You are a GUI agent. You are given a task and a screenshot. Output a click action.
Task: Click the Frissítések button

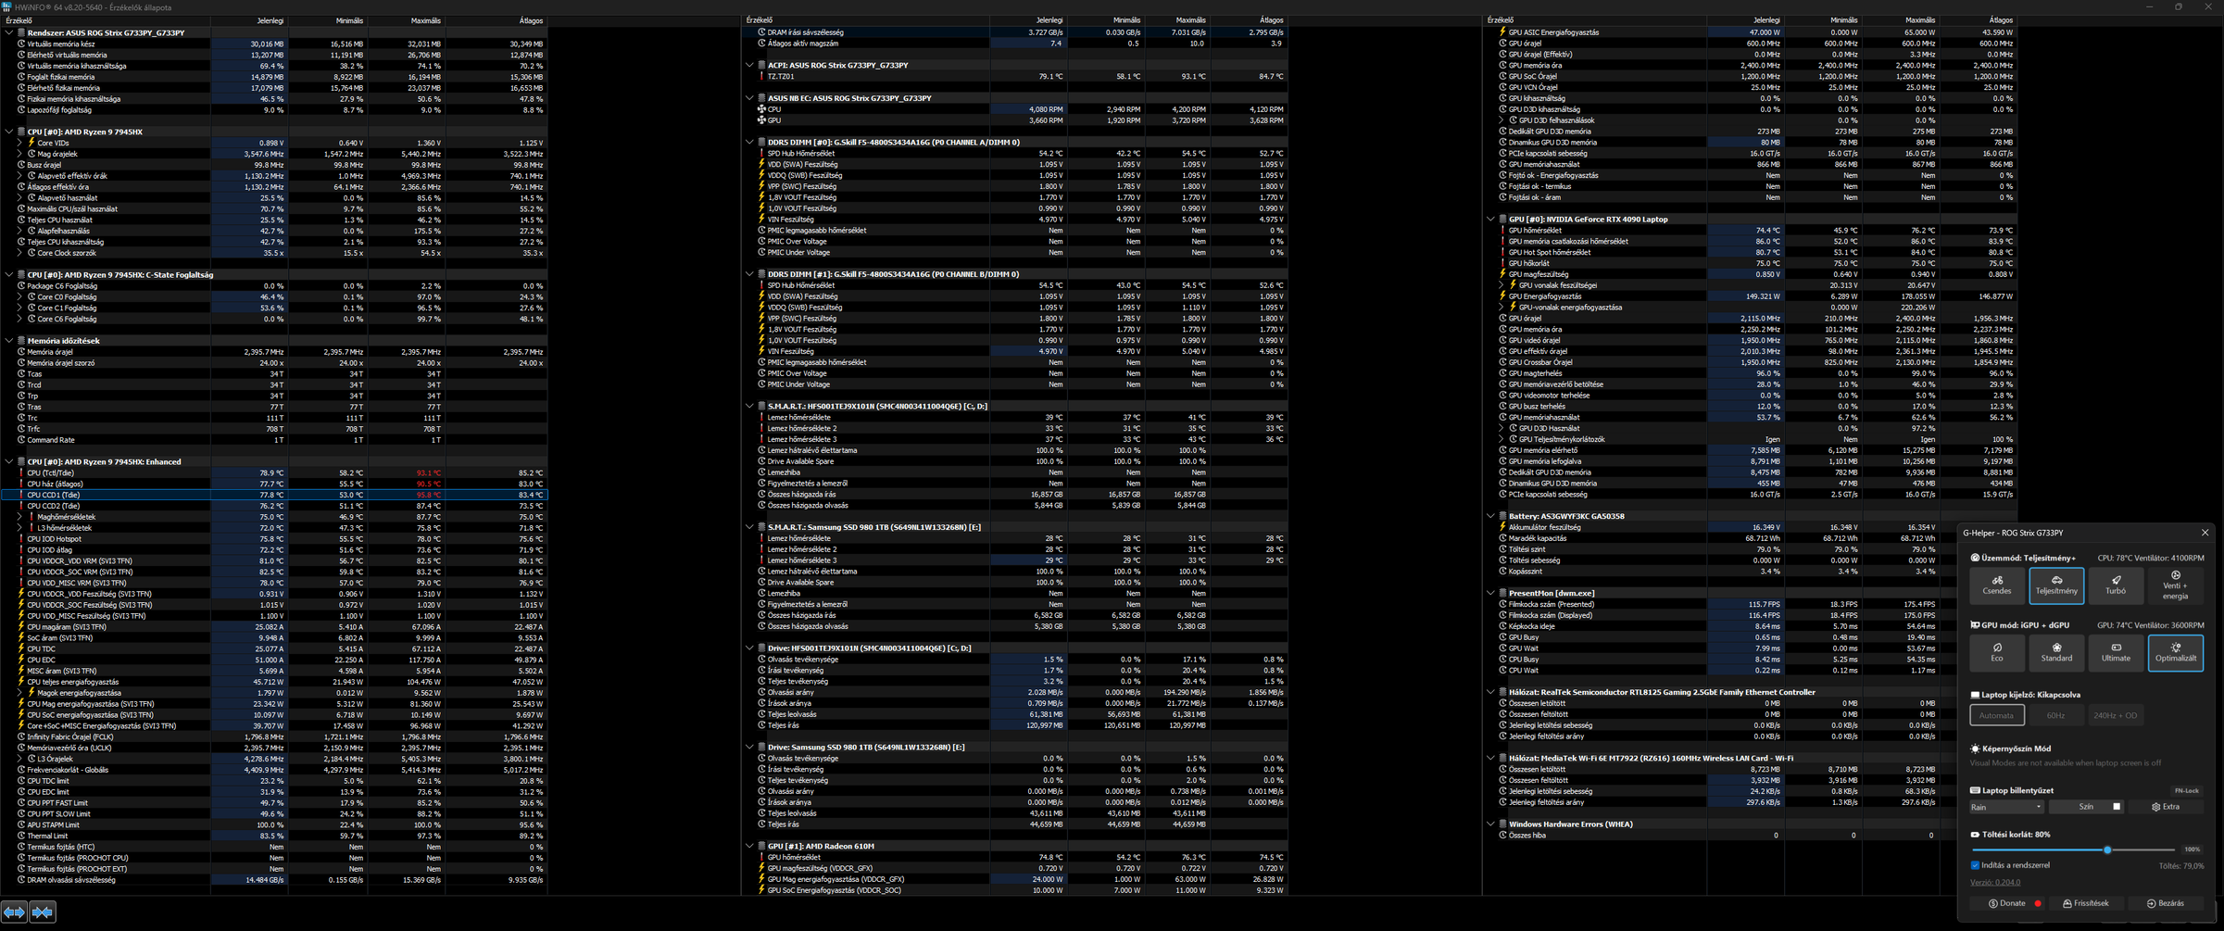click(2085, 903)
